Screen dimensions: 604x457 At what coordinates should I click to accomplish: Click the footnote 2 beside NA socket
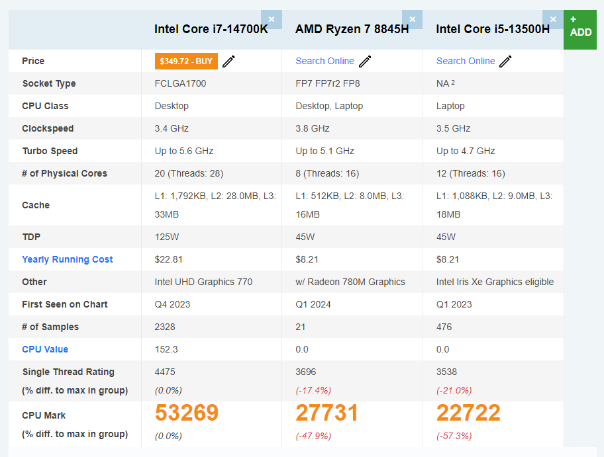[x=453, y=83]
